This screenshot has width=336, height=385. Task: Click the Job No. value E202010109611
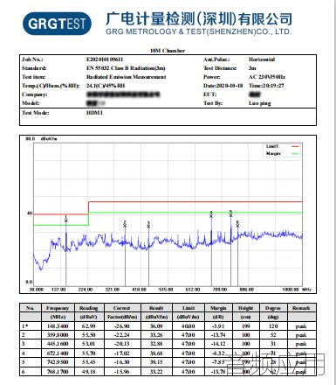pos(105,59)
